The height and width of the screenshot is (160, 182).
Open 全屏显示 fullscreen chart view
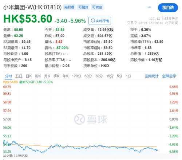click(x=169, y=76)
